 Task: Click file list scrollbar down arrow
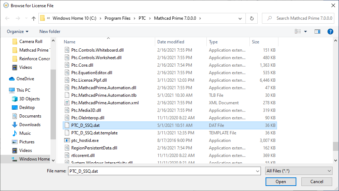(x=335, y=161)
